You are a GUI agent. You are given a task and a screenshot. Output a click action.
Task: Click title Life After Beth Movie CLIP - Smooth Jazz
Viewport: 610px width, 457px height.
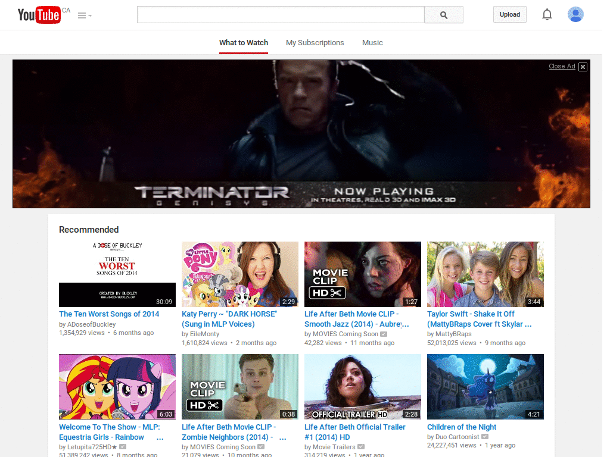click(356, 319)
